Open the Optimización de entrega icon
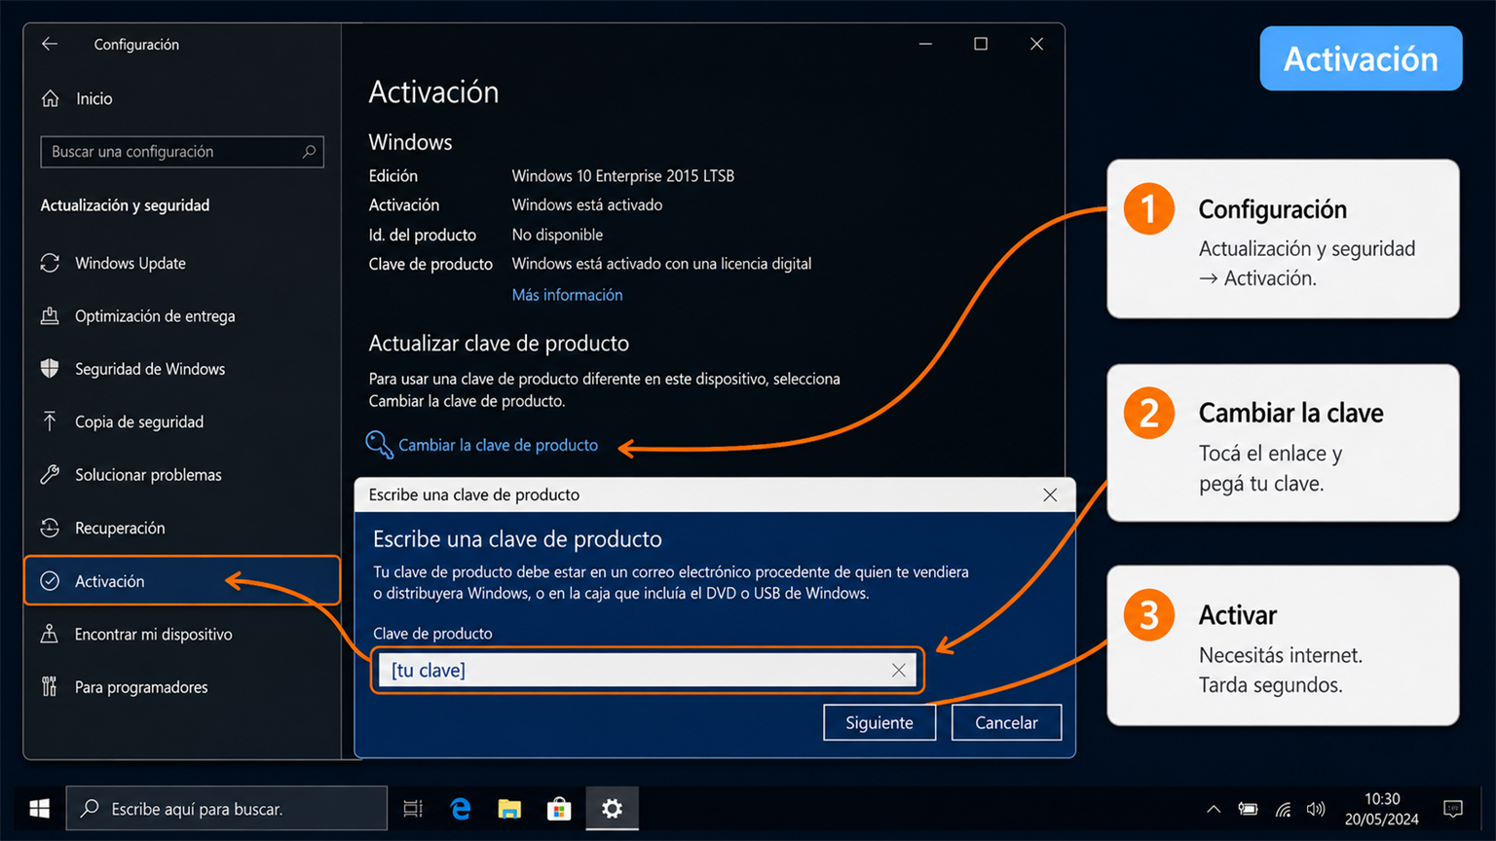 pyautogui.click(x=50, y=315)
